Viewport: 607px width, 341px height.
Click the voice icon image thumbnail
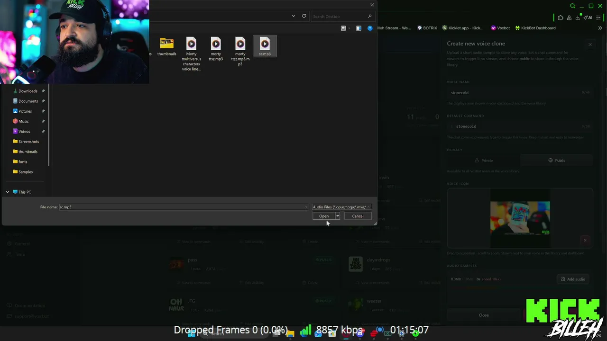pyautogui.click(x=520, y=218)
